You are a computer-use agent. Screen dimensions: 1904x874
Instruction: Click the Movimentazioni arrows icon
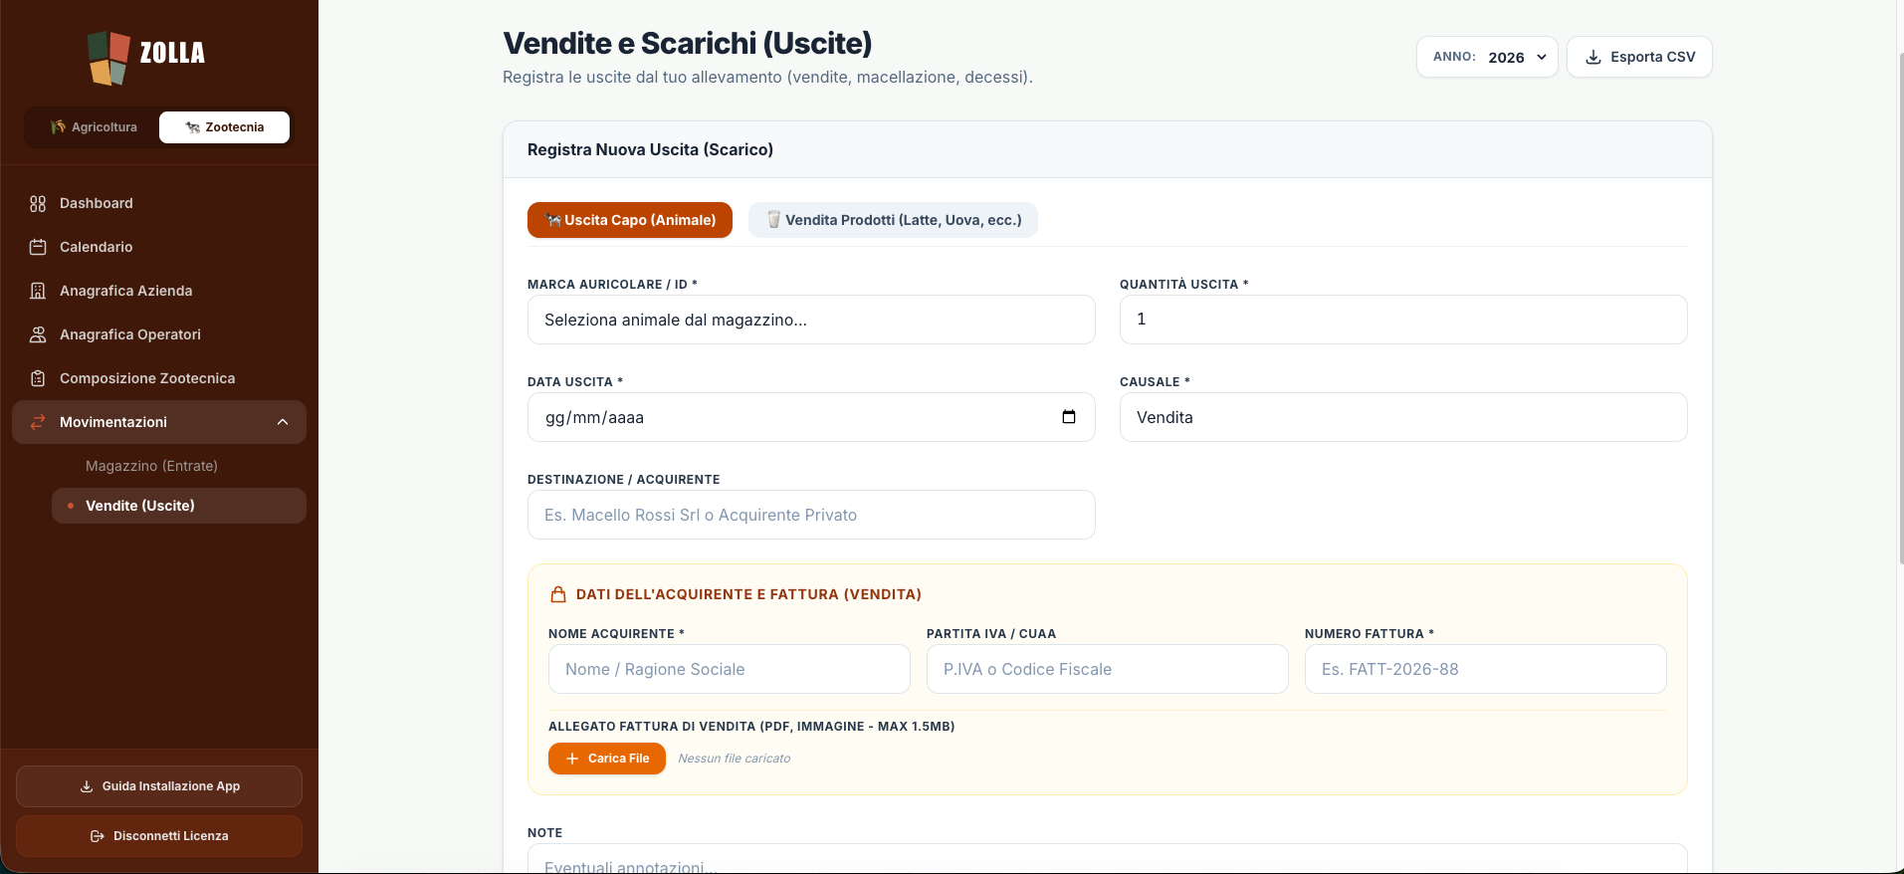point(38,422)
